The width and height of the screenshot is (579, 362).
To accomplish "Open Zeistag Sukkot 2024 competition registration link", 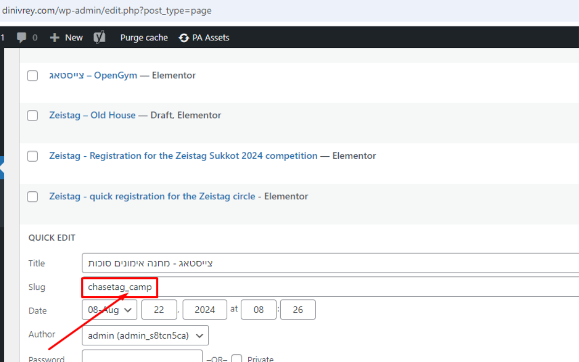I will [x=183, y=156].
